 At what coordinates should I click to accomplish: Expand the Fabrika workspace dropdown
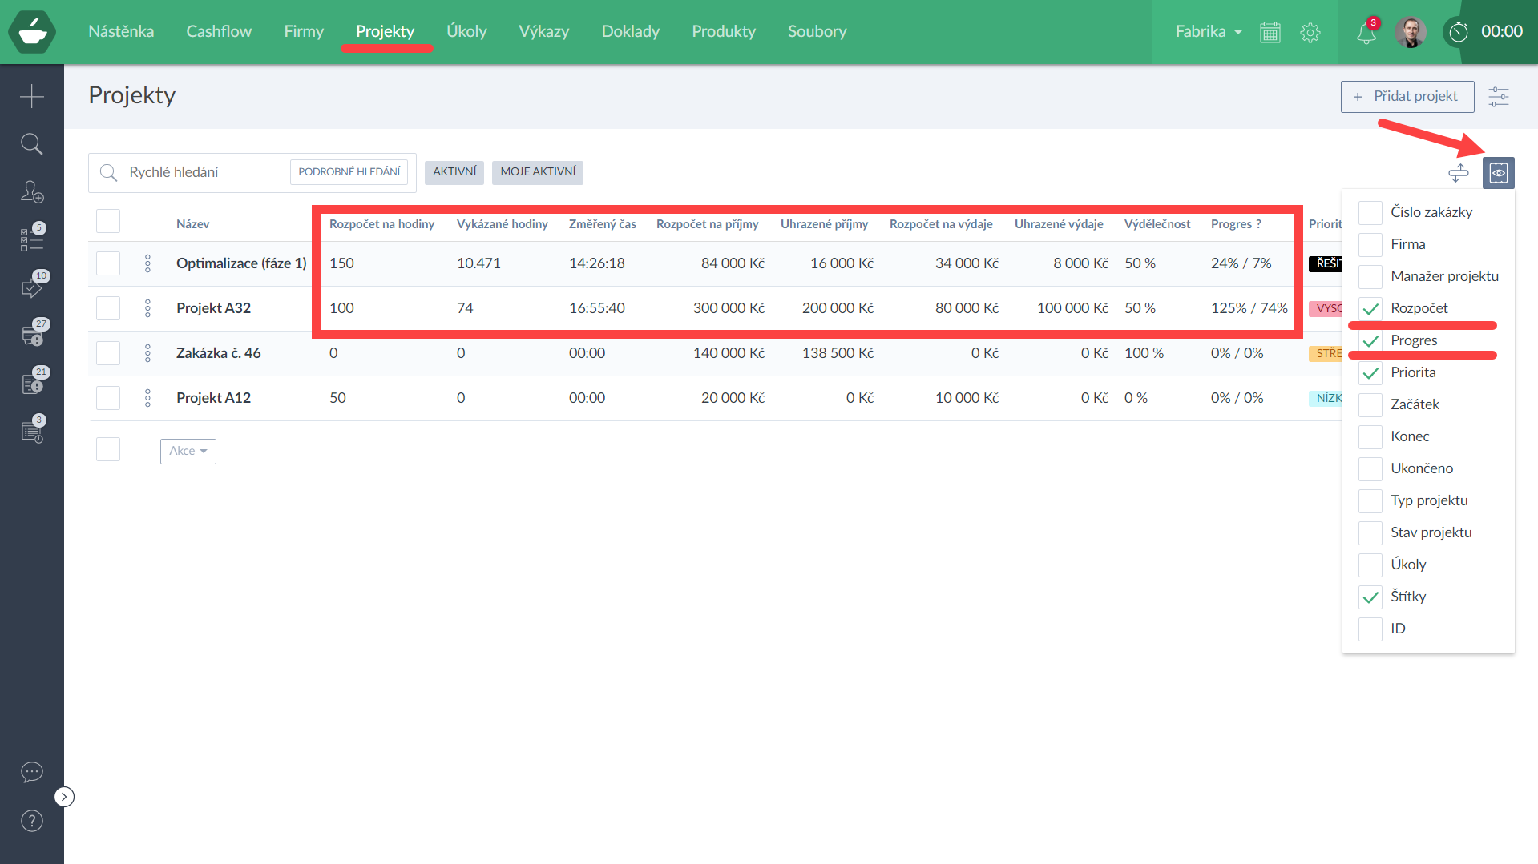(x=1208, y=32)
